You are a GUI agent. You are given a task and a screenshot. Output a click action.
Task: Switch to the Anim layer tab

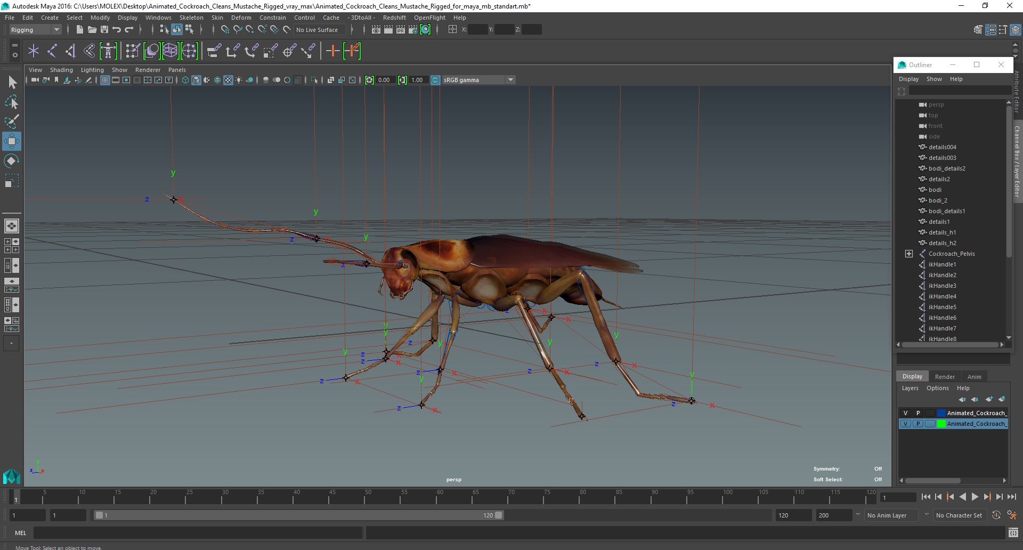[974, 377]
